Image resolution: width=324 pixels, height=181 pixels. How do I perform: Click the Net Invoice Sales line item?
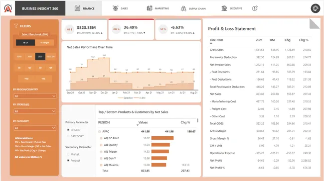tap(220, 65)
